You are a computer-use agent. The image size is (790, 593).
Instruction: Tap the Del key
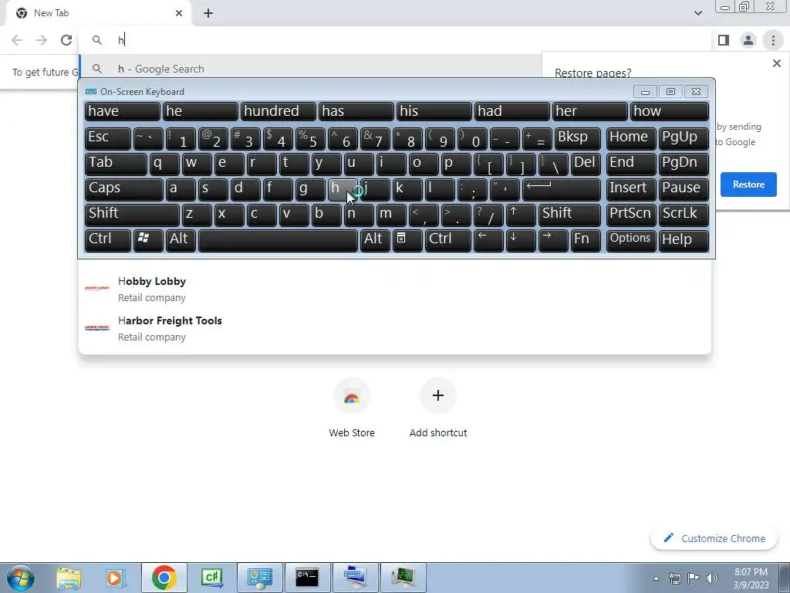tap(586, 164)
